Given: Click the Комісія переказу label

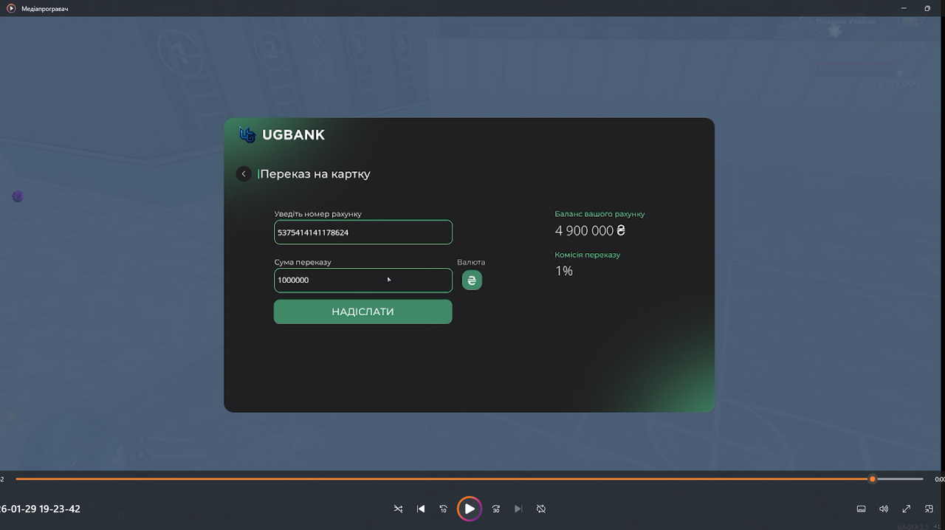Looking at the screenshot, I should point(588,255).
